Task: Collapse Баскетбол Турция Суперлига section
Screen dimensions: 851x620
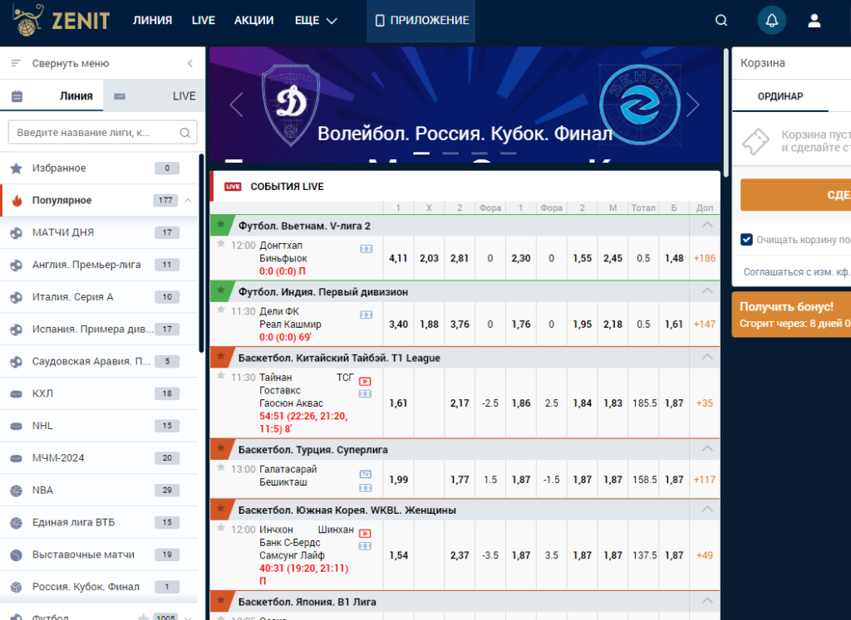Action: click(x=707, y=449)
